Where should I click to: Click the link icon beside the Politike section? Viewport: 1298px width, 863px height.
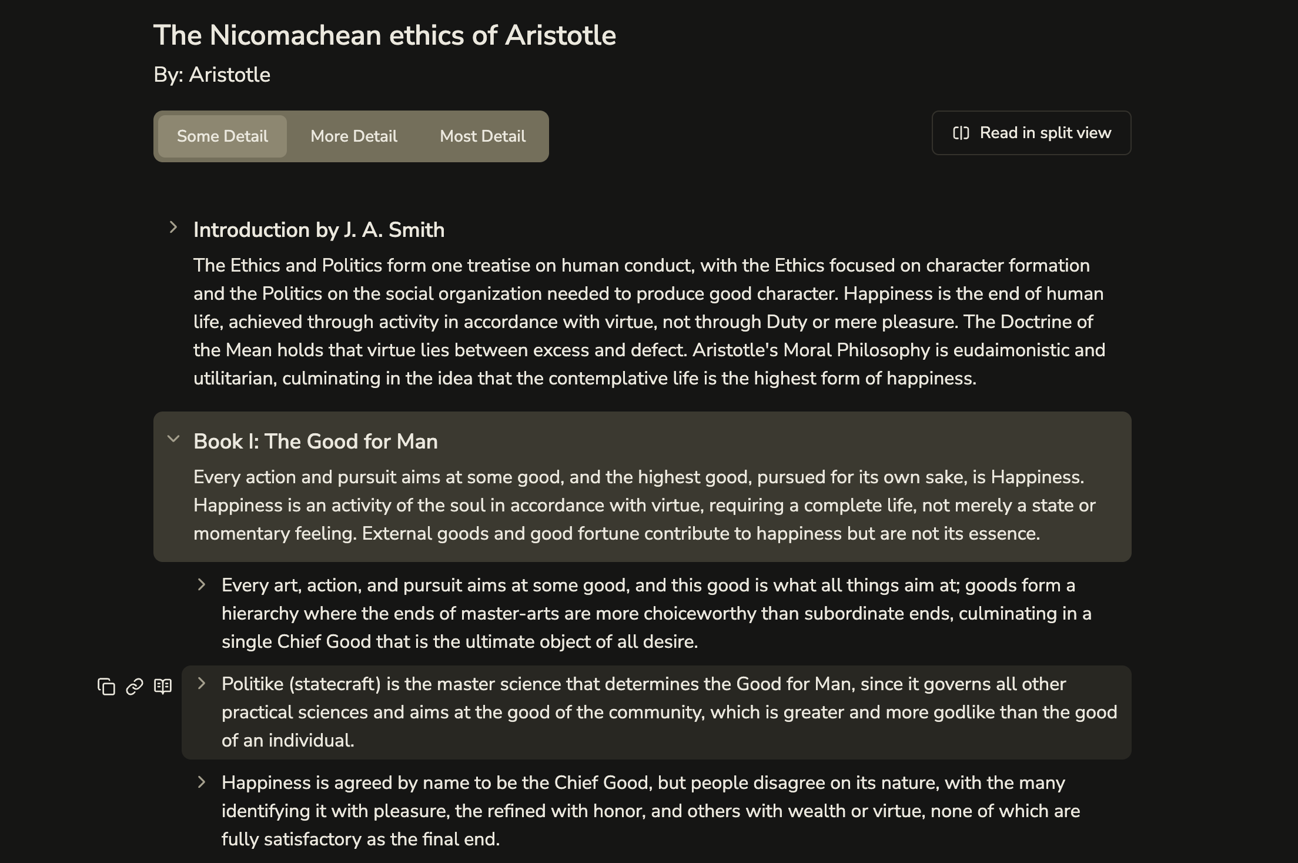coord(135,686)
